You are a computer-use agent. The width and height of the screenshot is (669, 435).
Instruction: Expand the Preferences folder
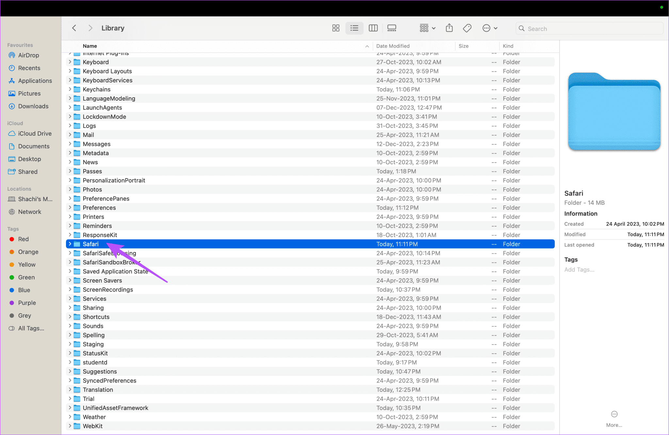[x=69, y=207]
